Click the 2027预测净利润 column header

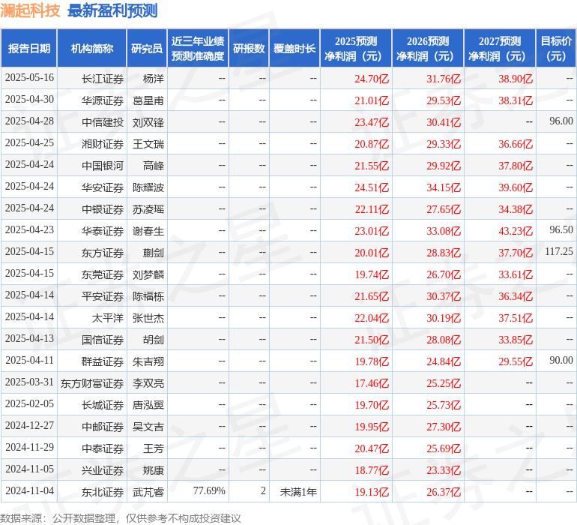point(500,48)
